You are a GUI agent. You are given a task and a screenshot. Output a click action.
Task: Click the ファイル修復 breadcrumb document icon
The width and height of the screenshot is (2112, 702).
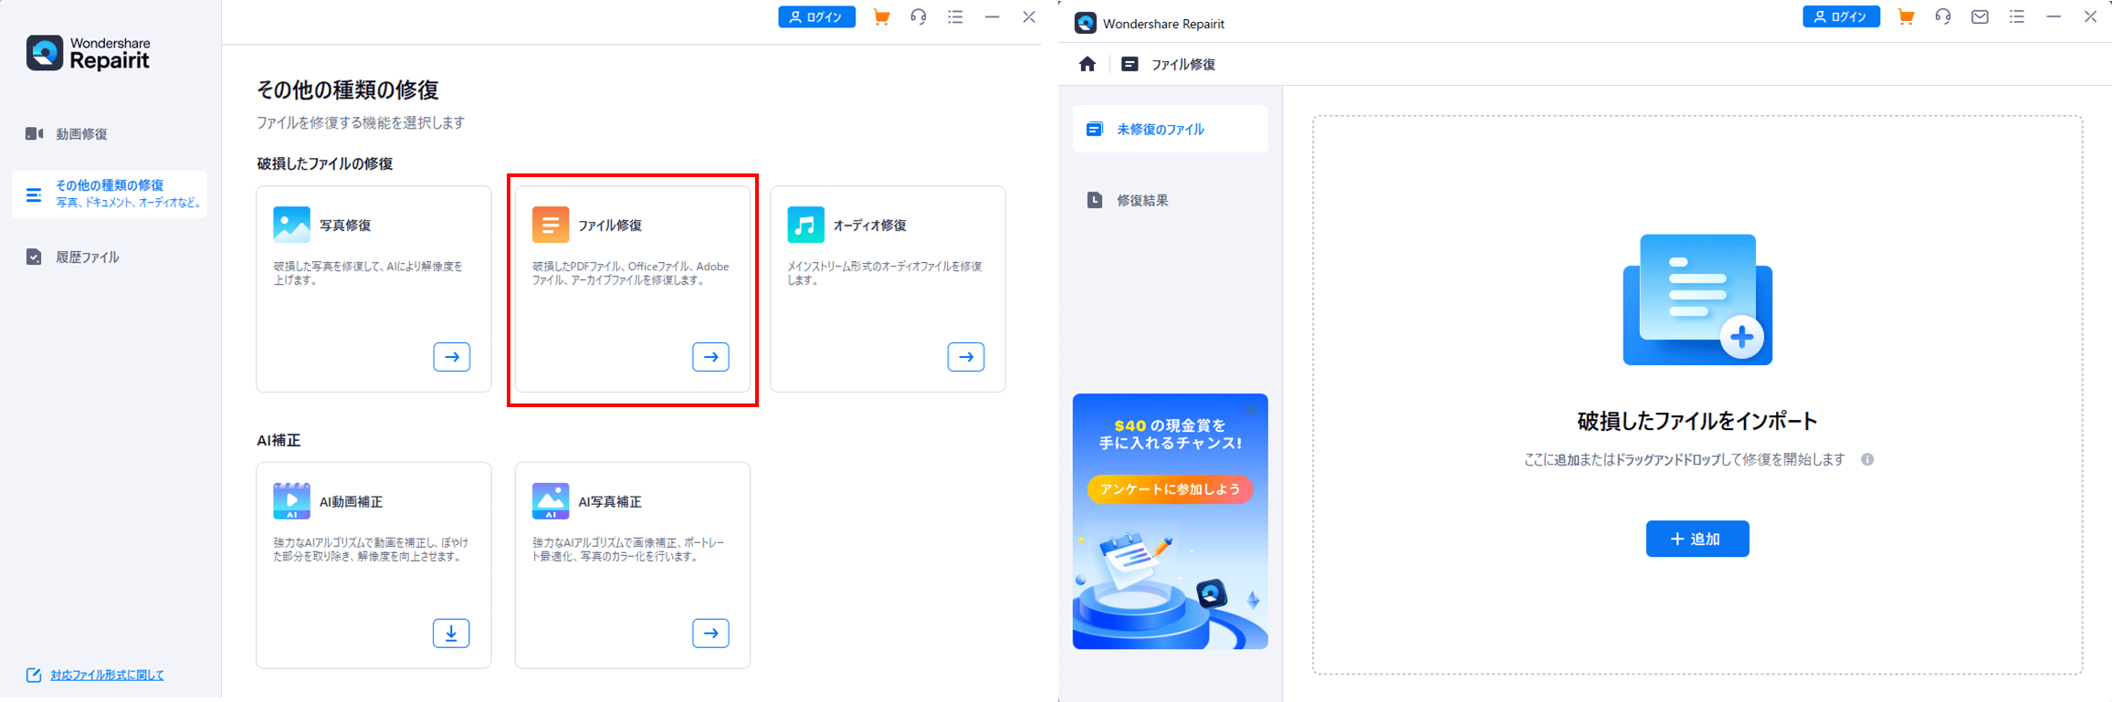point(1130,64)
